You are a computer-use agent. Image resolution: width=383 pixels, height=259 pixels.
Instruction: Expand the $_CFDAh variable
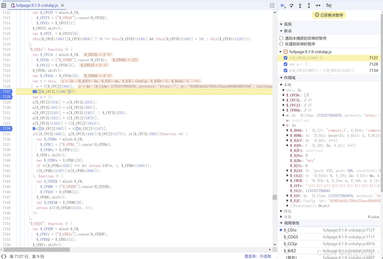284,110
